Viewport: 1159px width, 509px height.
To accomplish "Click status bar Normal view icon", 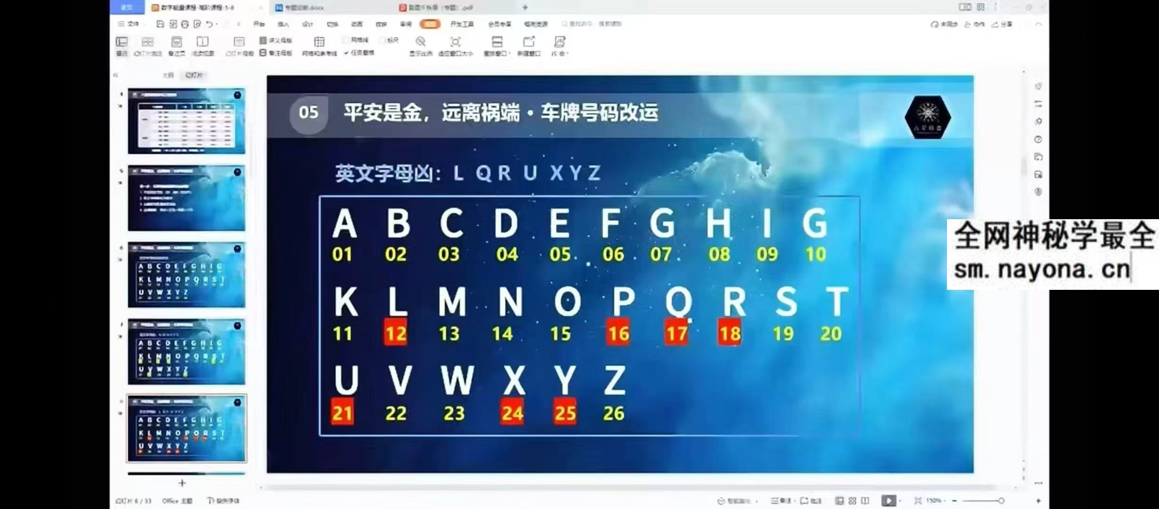I will (840, 501).
